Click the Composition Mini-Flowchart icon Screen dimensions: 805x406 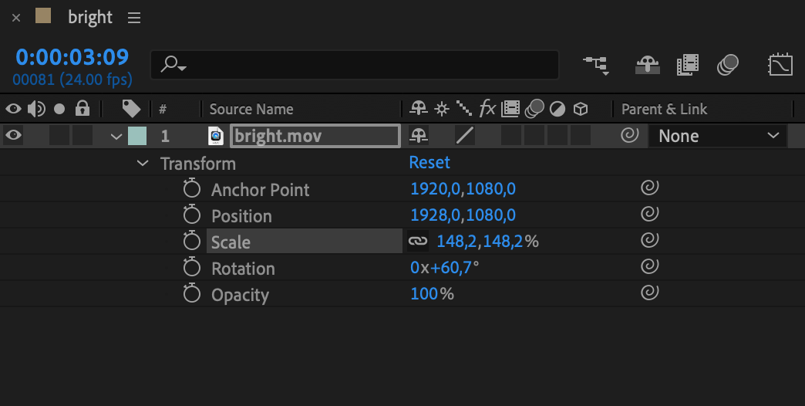click(x=595, y=66)
